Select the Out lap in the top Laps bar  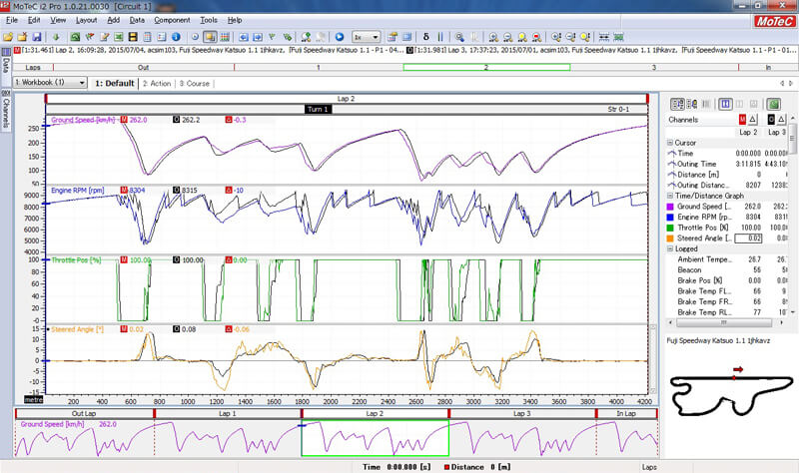[x=143, y=67]
